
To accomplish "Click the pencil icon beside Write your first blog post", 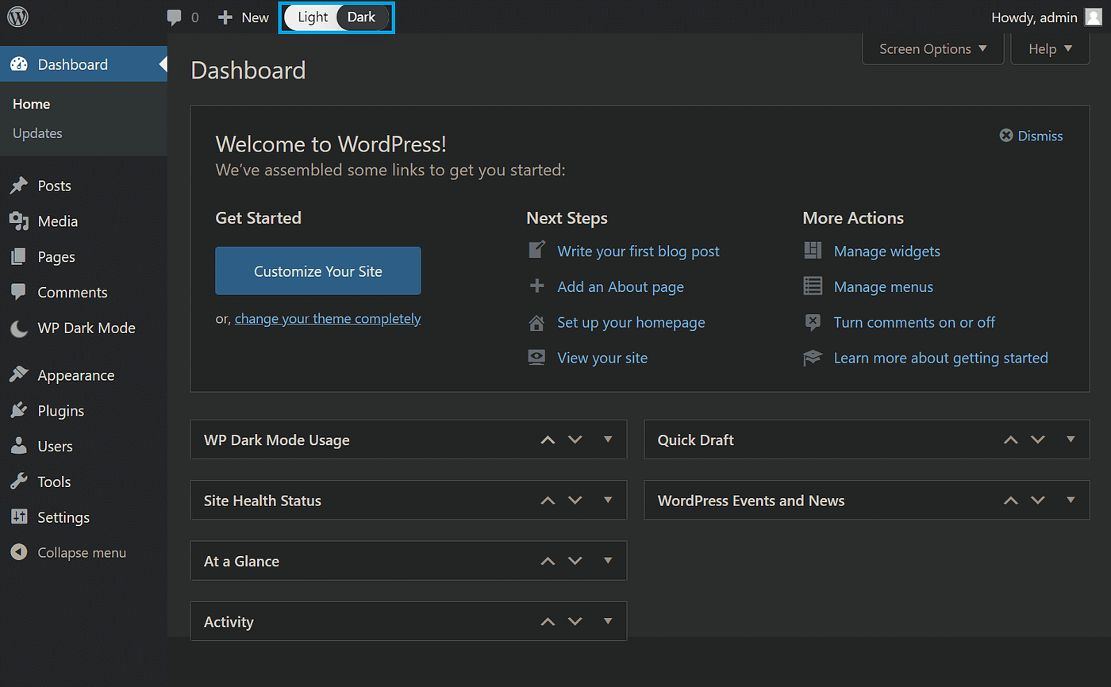I will point(536,249).
